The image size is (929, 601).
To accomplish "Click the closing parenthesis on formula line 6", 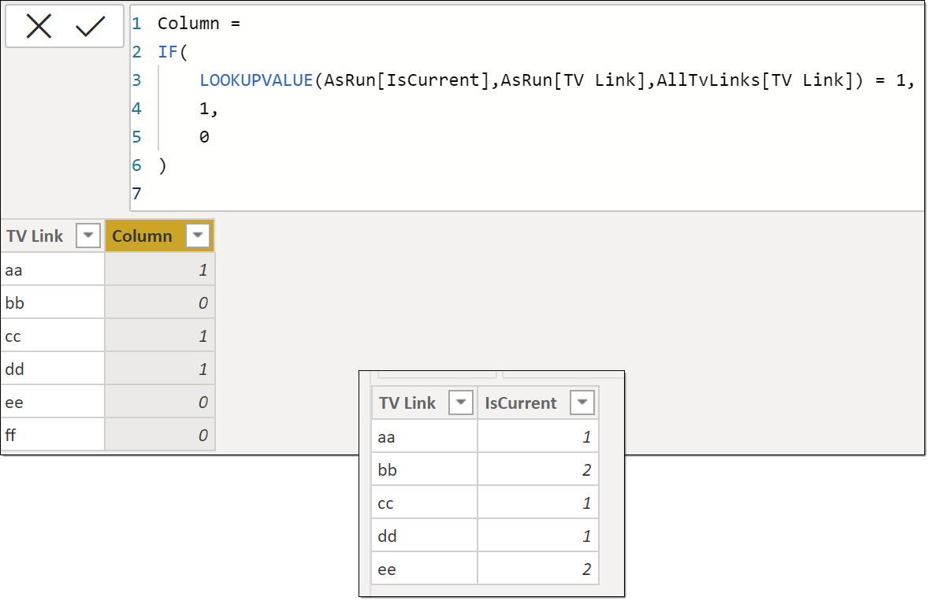I will pyautogui.click(x=163, y=165).
